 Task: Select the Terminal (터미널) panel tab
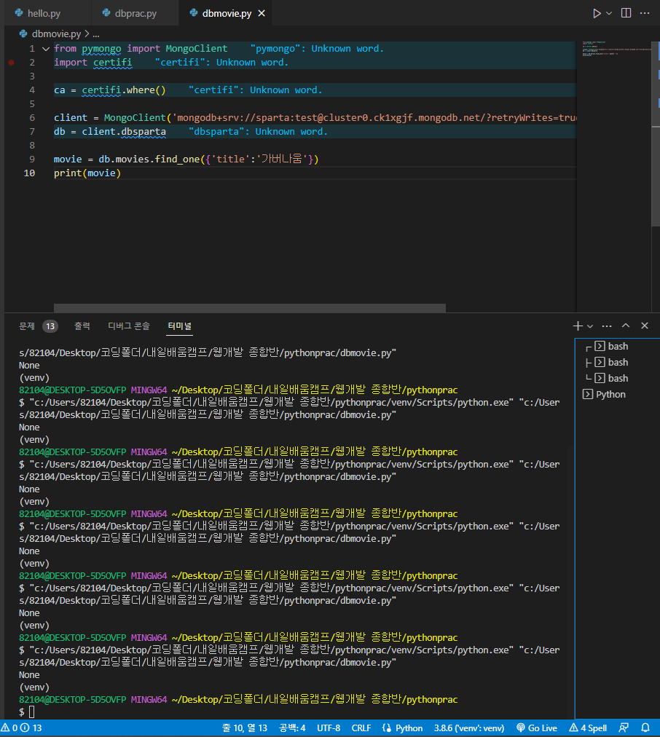click(x=180, y=326)
